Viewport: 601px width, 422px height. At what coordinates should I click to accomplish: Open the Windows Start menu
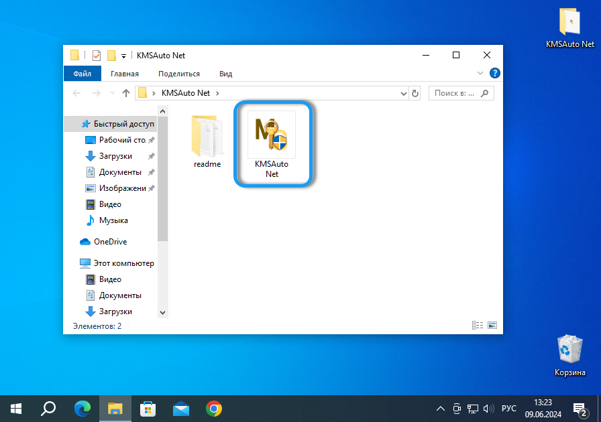15,409
